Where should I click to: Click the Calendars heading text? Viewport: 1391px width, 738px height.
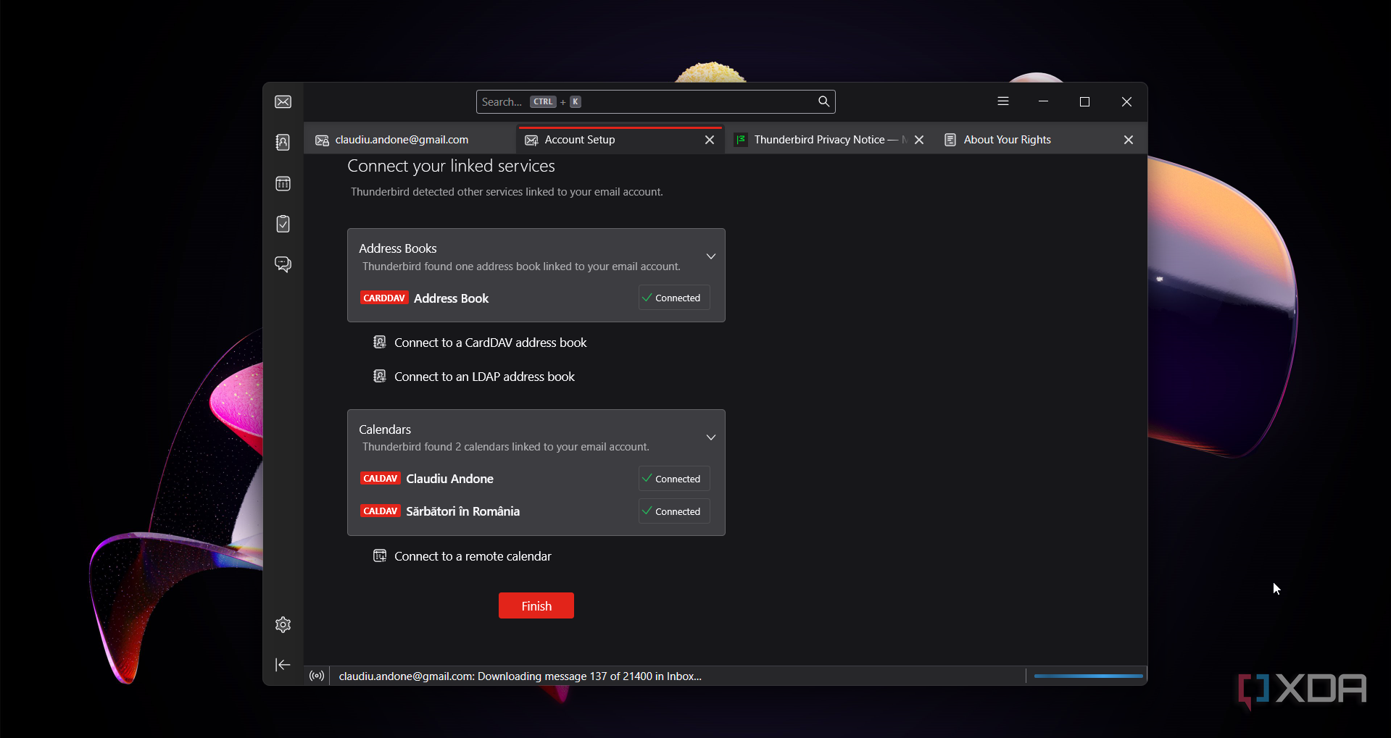coord(385,429)
